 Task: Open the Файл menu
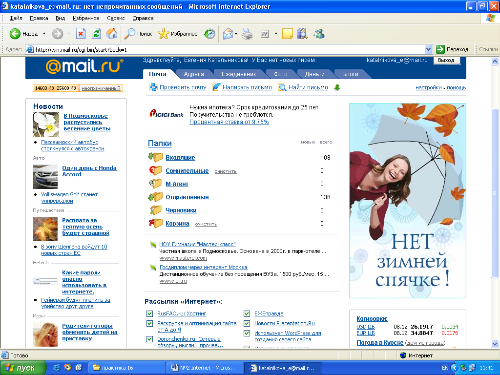click(x=16, y=18)
